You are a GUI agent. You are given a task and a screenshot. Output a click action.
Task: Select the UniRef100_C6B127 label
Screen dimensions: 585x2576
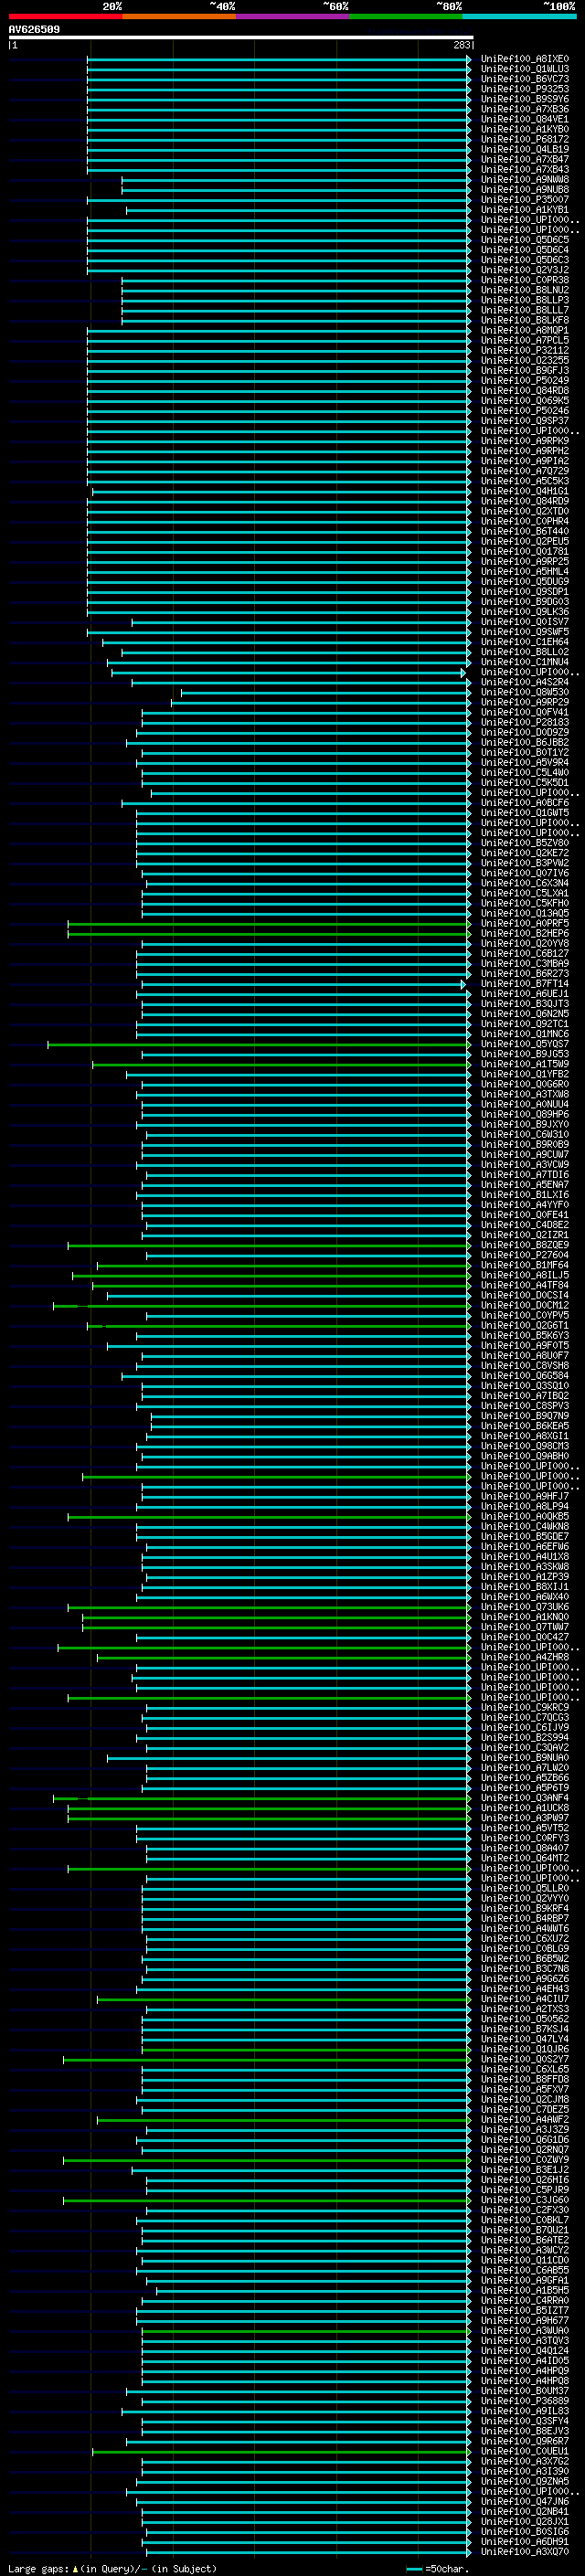click(x=525, y=953)
